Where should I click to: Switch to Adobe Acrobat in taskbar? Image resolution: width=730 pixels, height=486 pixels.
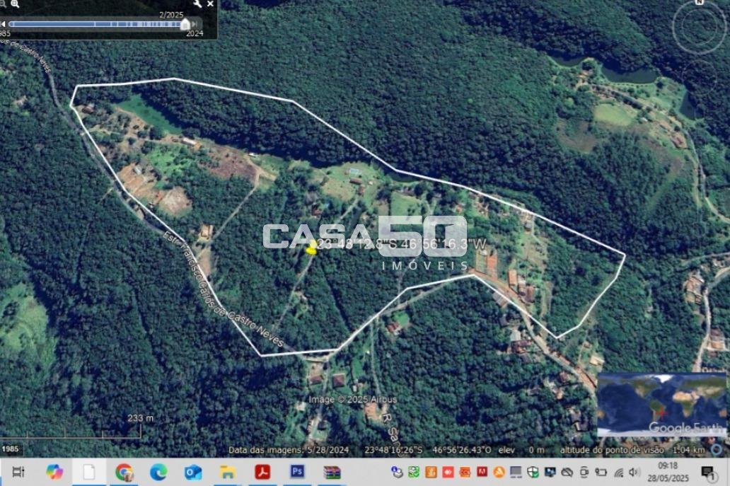(262, 472)
